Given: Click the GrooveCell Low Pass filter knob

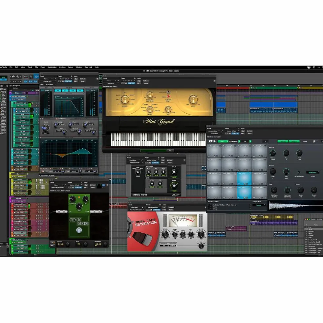Looking at the screenshot, I should [x=287, y=190].
